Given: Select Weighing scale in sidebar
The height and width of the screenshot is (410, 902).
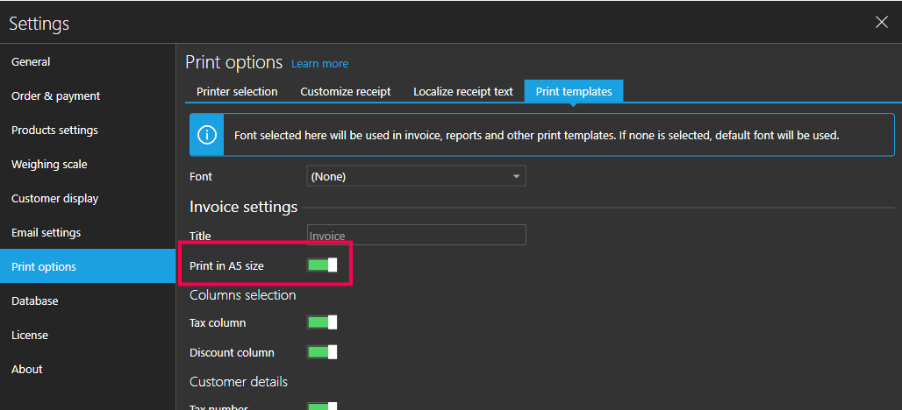Looking at the screenshot, I should tap(49, 165).
